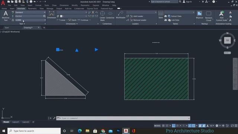Open Linear dimension type dropdown arrow
Viewport: 238px width, 134px height.
point(67,20)
